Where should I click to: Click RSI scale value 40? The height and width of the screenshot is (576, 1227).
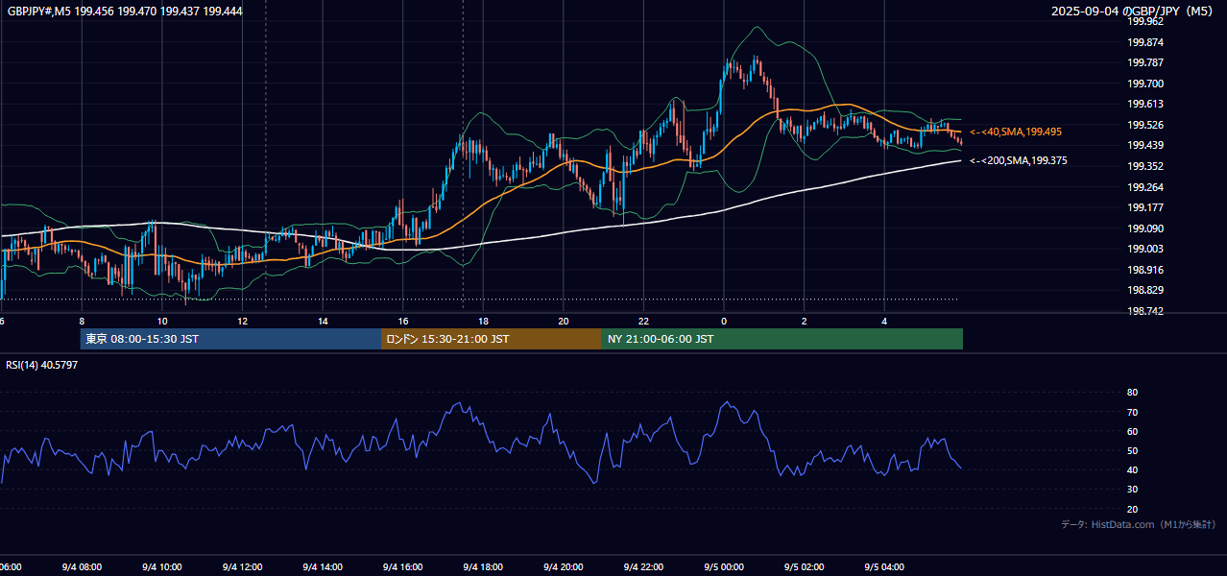tap(1132, 470)
